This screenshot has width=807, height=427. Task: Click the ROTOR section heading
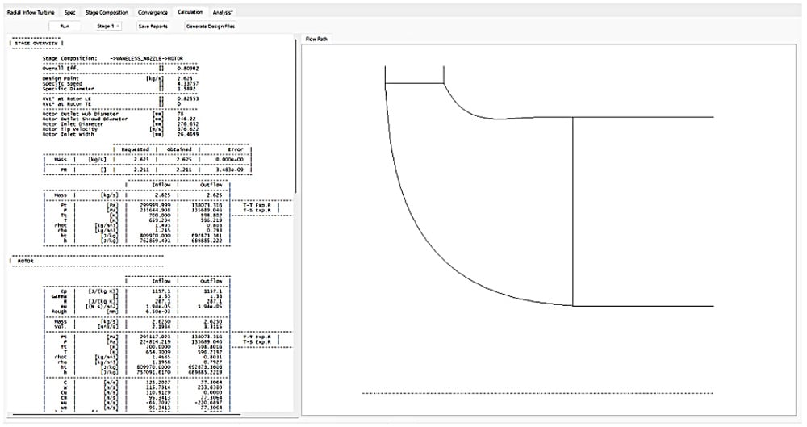pyautogui.click(x=25, y=262)
